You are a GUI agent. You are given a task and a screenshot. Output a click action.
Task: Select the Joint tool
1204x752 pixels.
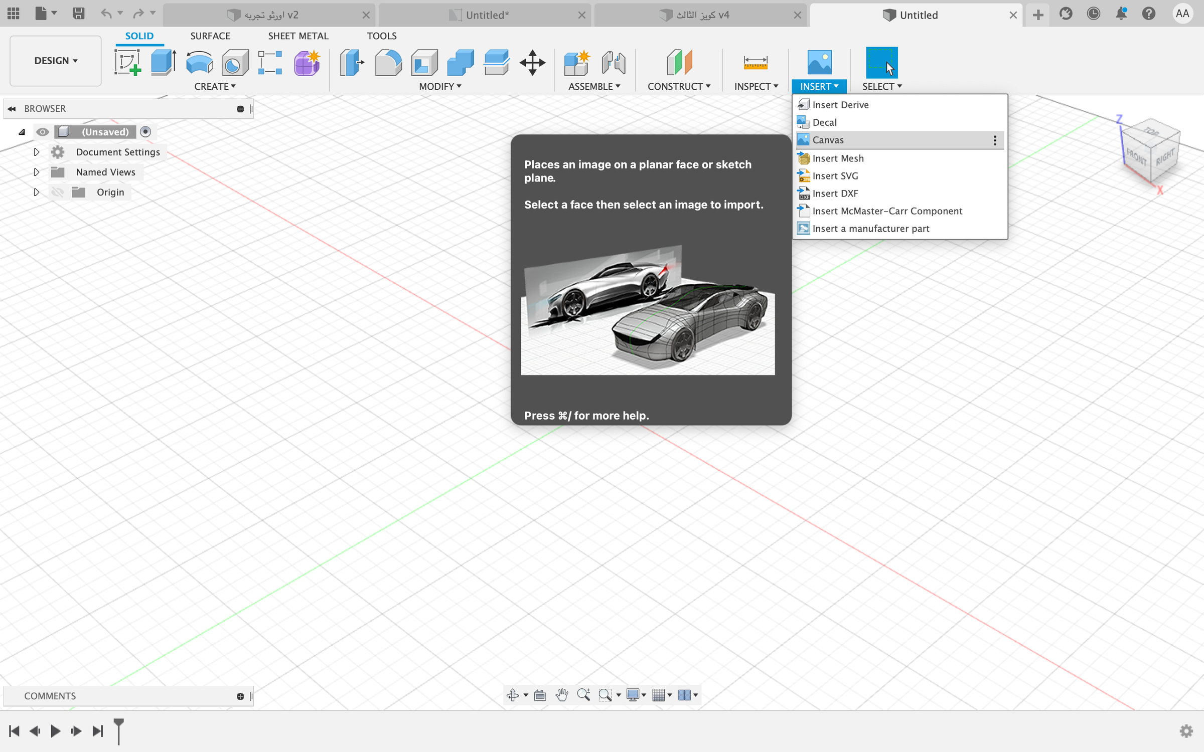(x=613, y=63)
